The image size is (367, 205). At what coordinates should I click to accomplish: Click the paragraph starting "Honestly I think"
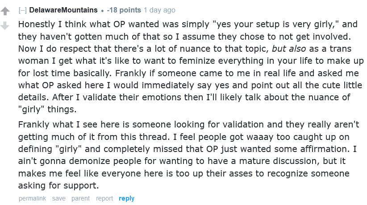pyautogui.click(x=179, y=60)
